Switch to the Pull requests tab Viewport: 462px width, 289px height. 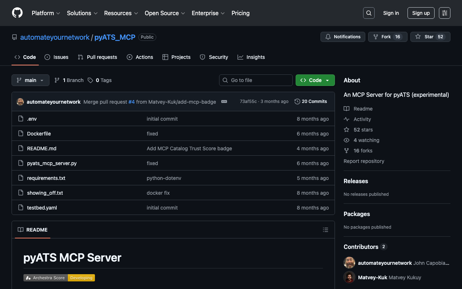pyautogui.click(x=97, y=57)
